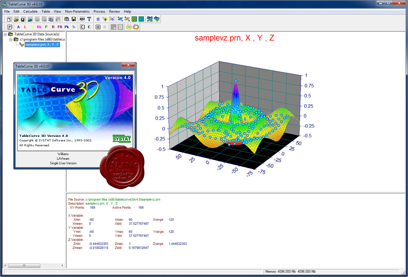Click the boxed U toolbar button
Viewport: 408px width, 277px height.
coord(98,27)
